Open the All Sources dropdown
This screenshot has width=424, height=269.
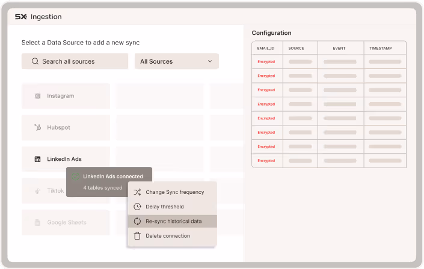[x=177, y=61]
